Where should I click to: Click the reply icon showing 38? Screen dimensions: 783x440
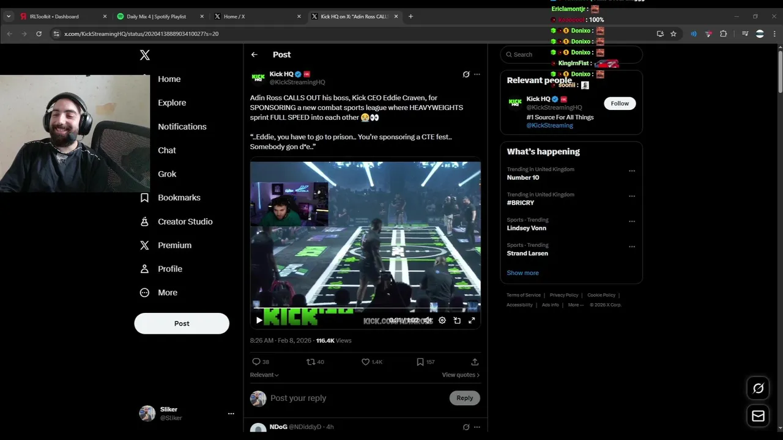pos(261,362)
